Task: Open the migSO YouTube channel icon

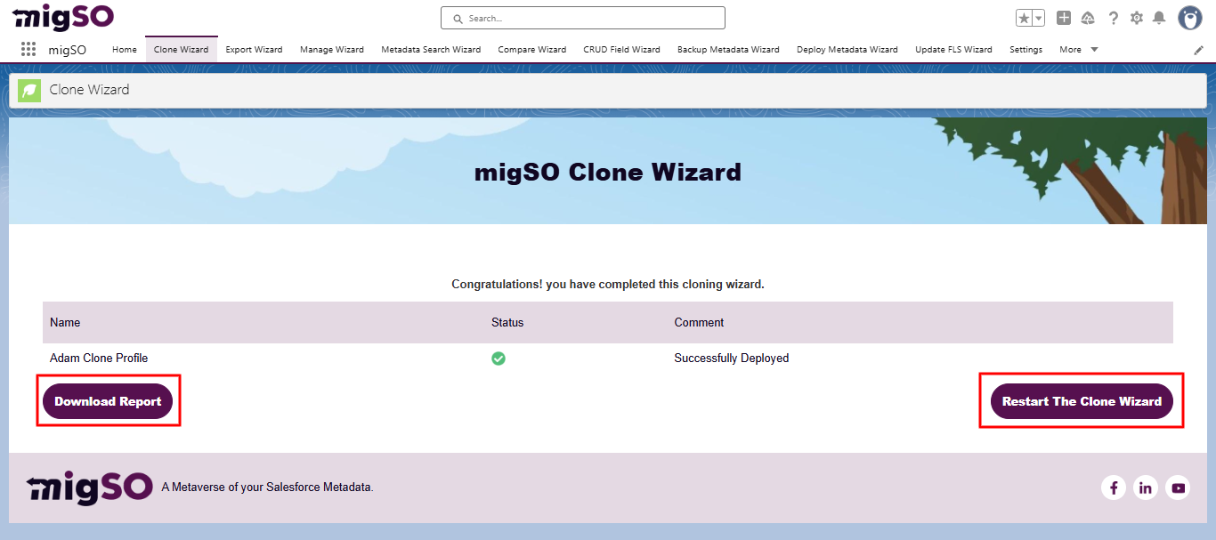Action: point(1178,488)
